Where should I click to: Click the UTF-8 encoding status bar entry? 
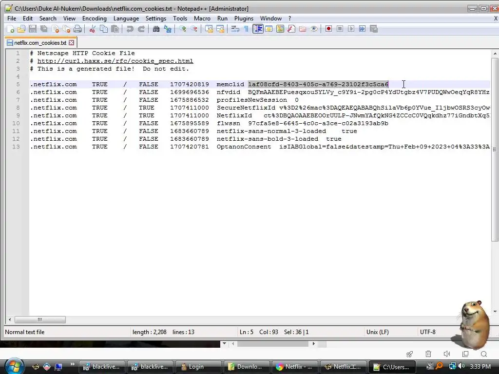click(427, 332)
